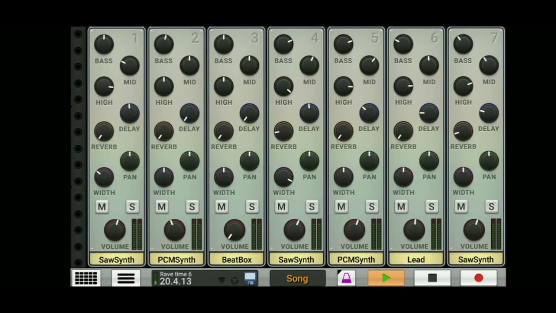Click the channel 4 Reverb knob

pos(284,131)
